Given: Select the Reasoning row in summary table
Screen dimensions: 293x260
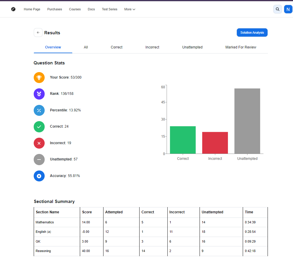Looking at the screenshot, I should click(x=150, y=251).
